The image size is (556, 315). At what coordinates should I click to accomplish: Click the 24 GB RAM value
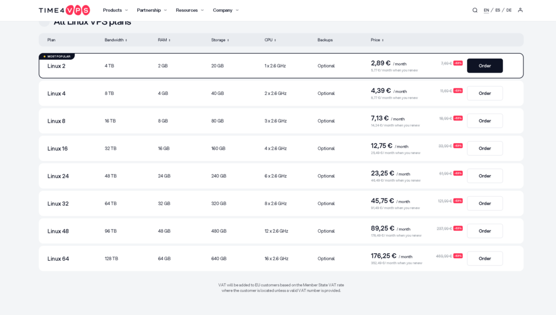pos(164,176)
